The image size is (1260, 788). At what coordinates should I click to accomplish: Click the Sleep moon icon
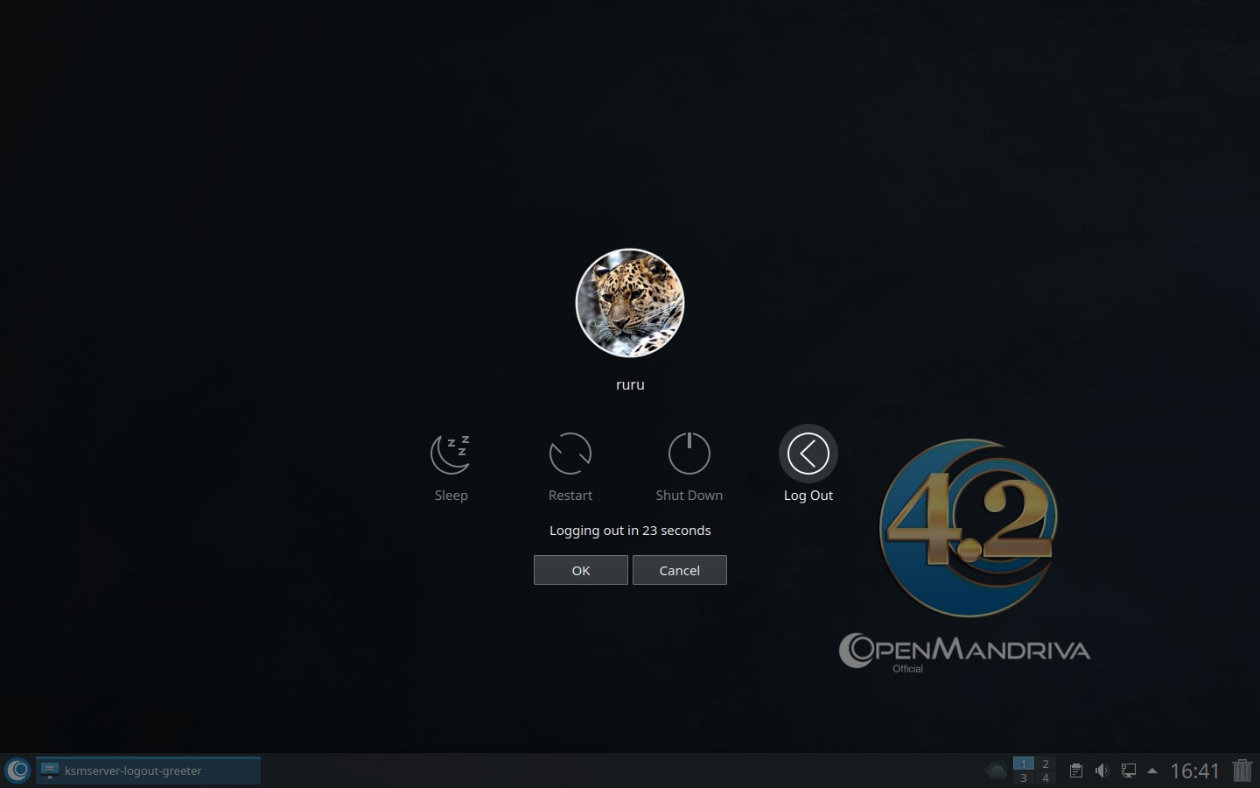coord(451,454)
